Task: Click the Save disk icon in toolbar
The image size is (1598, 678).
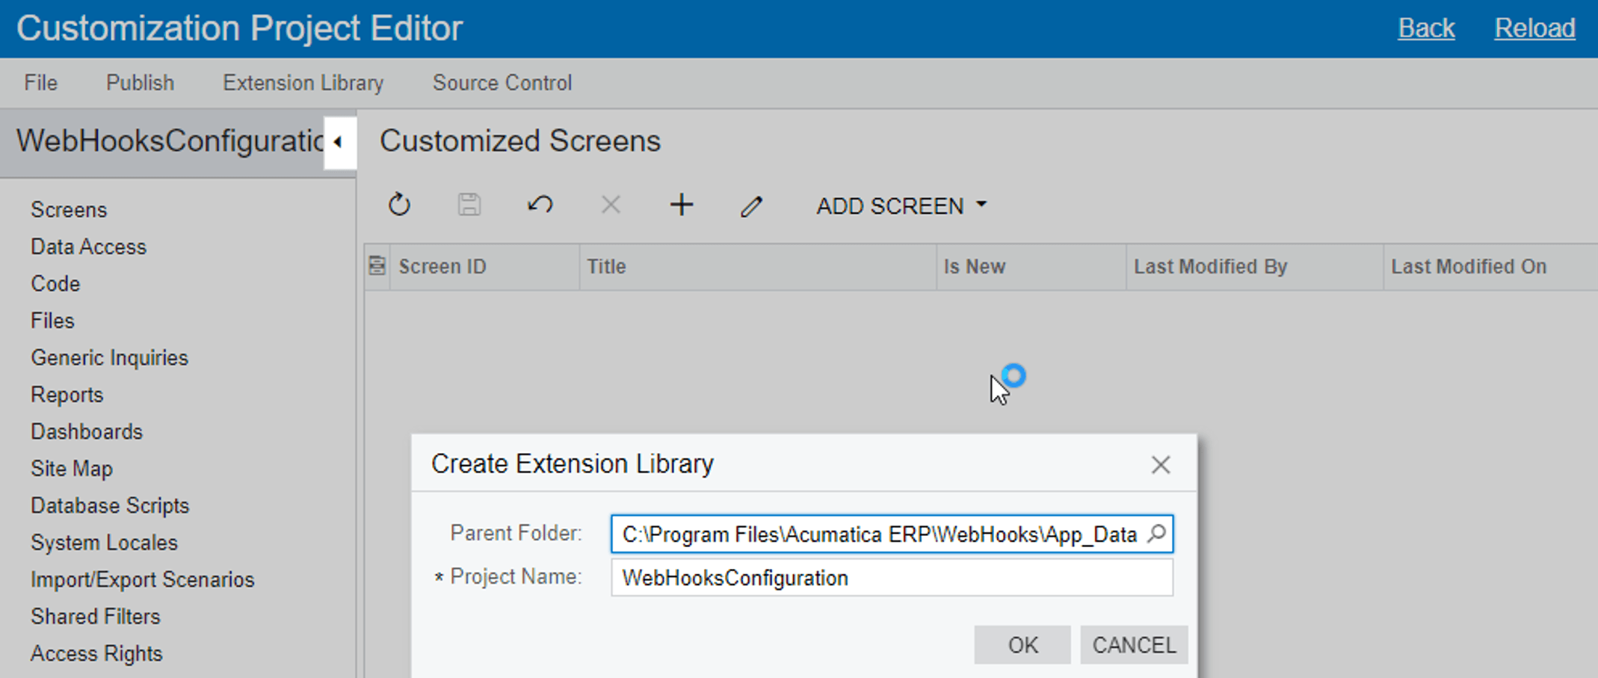Action: (x=469, y=205)
